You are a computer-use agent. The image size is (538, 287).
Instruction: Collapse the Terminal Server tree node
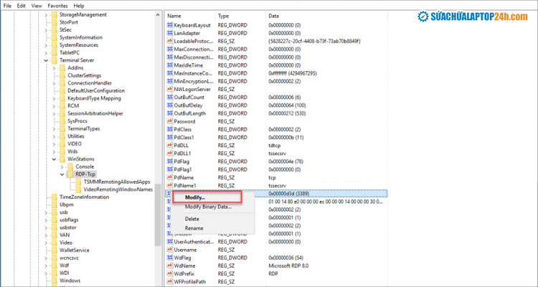point(46,60)
